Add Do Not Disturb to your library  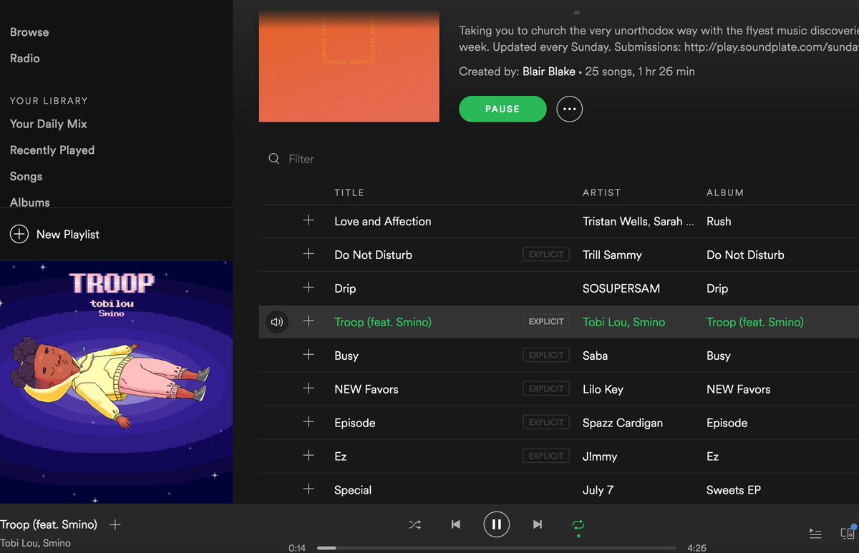click(x=309, y=255)
